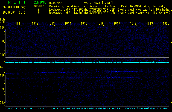Click time marker 1016
Image resolution: width=172 pixels, height=112 pixels.
point(100,23)
